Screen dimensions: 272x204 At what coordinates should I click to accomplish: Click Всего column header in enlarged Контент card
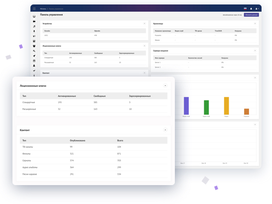tap(120, 141)
